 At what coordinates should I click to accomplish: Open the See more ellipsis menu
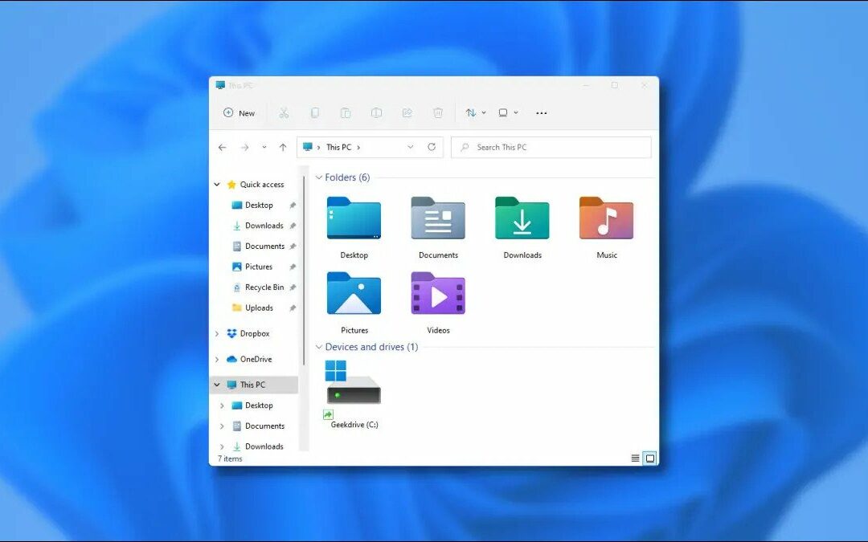point(542,113)
